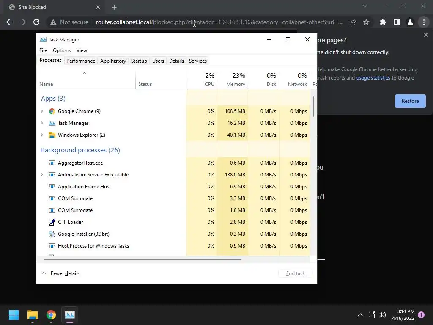The height and width of the screenshot is (325, 433).
Task: Switch to the Startup tab
Action: pyautogui.click(x=139, y=61)
